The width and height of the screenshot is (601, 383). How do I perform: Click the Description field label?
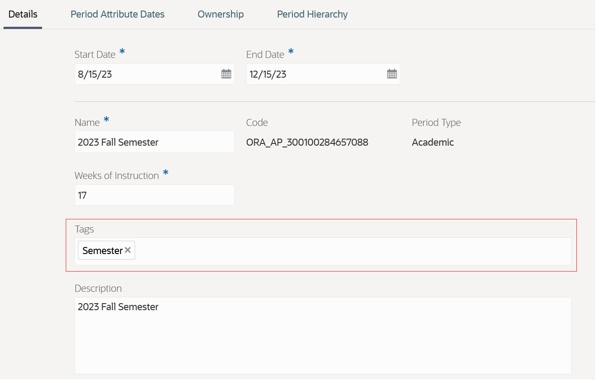click(98, 288)
